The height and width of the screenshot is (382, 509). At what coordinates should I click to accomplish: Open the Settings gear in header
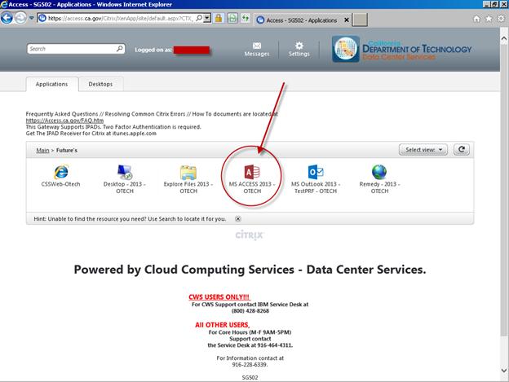pyautogui.click(x=299, y=47)
